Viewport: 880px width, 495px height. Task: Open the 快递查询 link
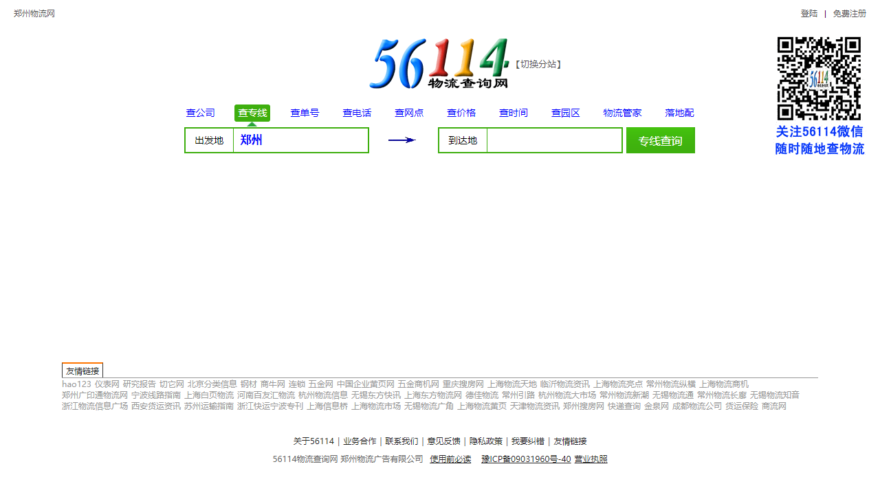[x=624, y=406]
